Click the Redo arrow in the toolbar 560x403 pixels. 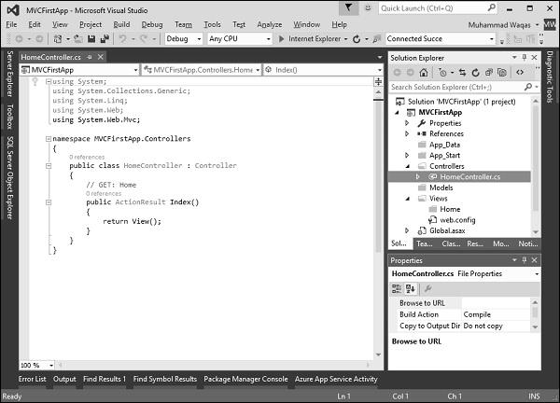tap(144, 38)
